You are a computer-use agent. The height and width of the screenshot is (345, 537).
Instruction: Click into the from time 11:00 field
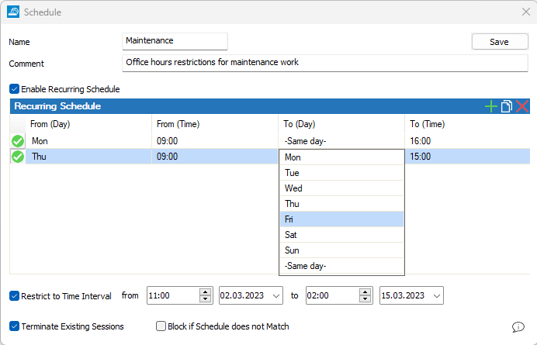tap(173, 295)
